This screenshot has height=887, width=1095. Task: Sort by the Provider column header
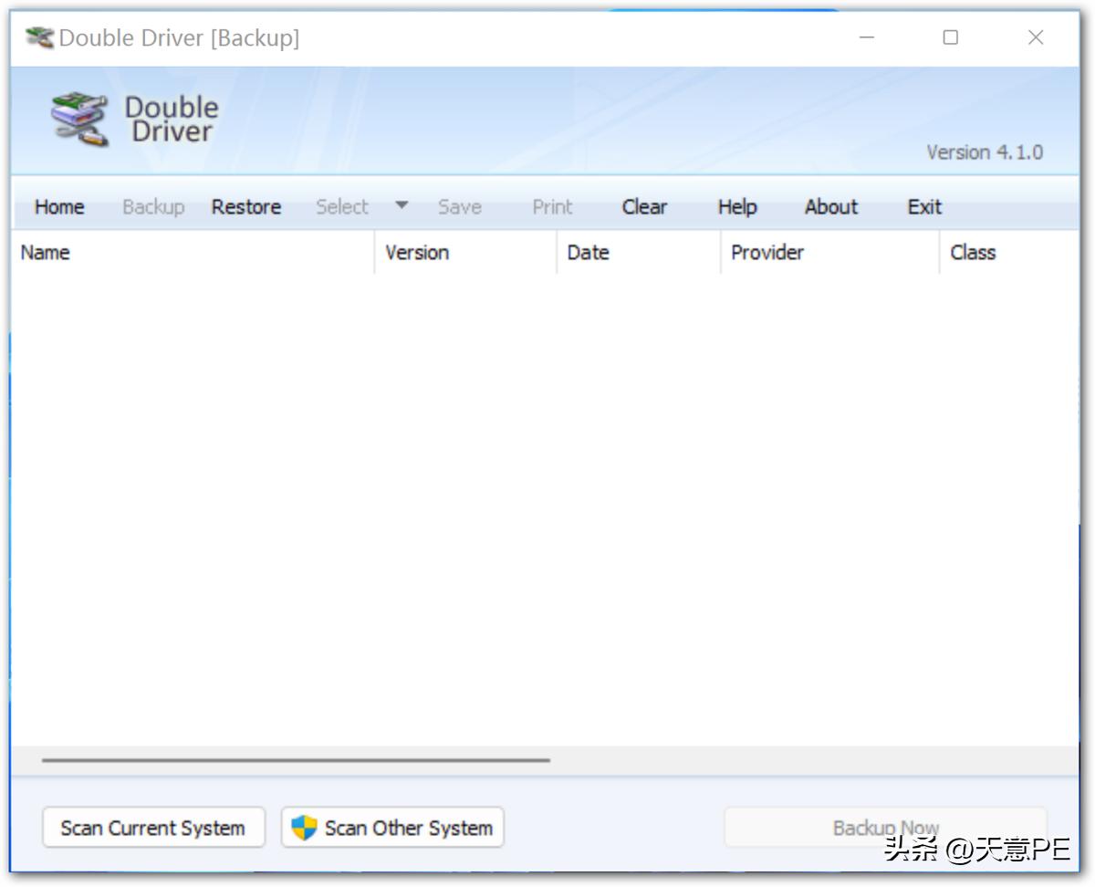[830, 253]
